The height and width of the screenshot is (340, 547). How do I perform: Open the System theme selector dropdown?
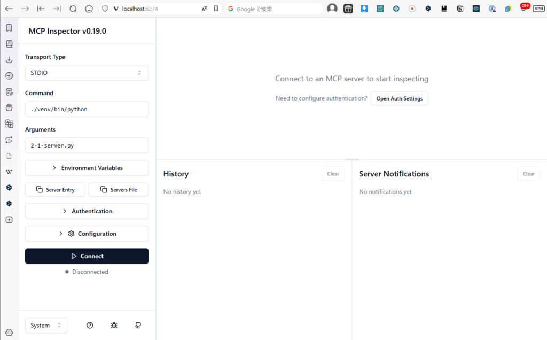point(46,325)
